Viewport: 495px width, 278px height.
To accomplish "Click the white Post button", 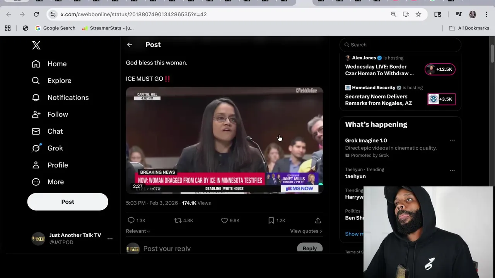I will (68, 202).
